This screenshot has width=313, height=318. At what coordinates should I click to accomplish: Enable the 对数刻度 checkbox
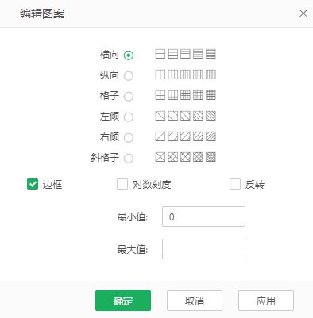(x=122, y=184)
